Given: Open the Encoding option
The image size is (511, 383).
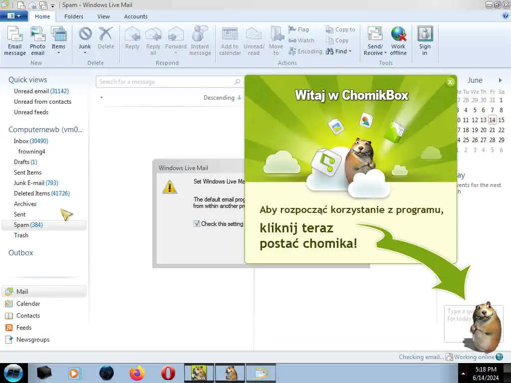Looking at the screenshot, I should [305, 51].
